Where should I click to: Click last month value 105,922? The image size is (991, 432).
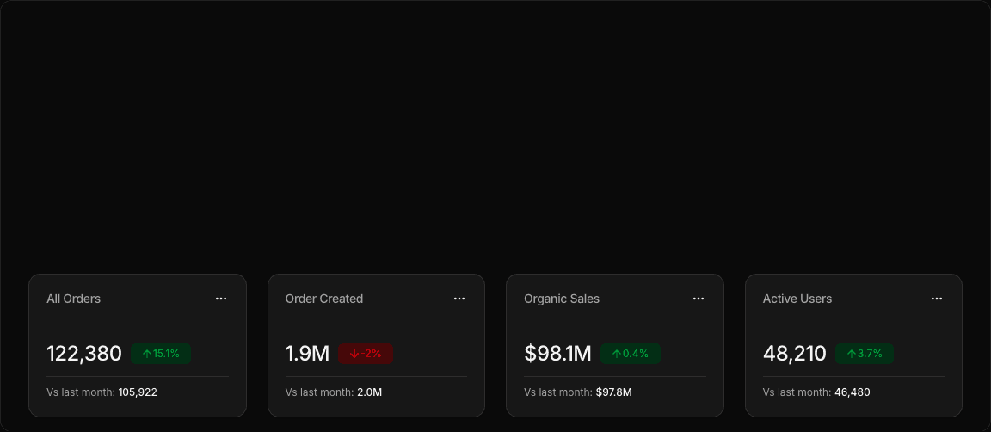138,392
